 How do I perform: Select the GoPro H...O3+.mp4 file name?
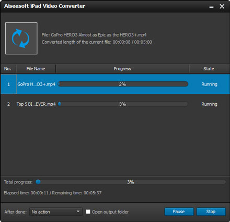tap(36, 84)
